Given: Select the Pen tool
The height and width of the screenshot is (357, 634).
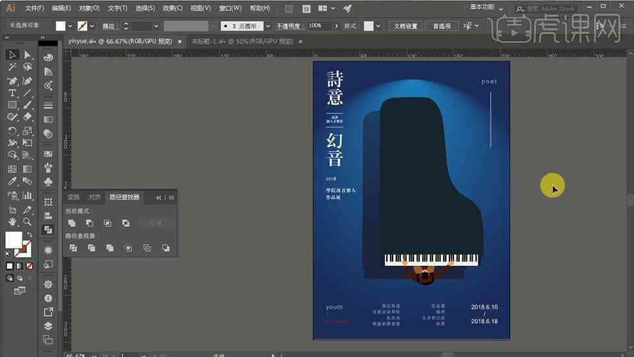Looking at the screenshot, I should [x=12, y=81].
